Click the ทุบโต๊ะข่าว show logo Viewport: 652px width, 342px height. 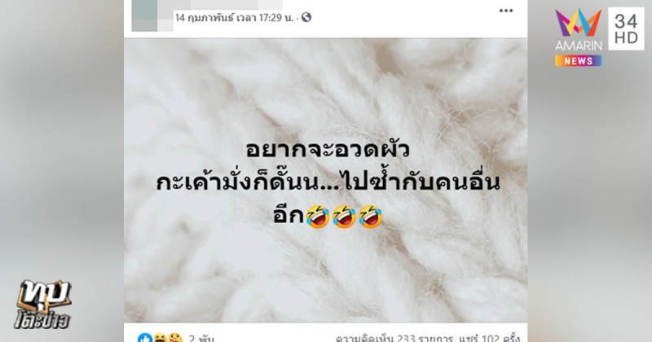(44, 305)
